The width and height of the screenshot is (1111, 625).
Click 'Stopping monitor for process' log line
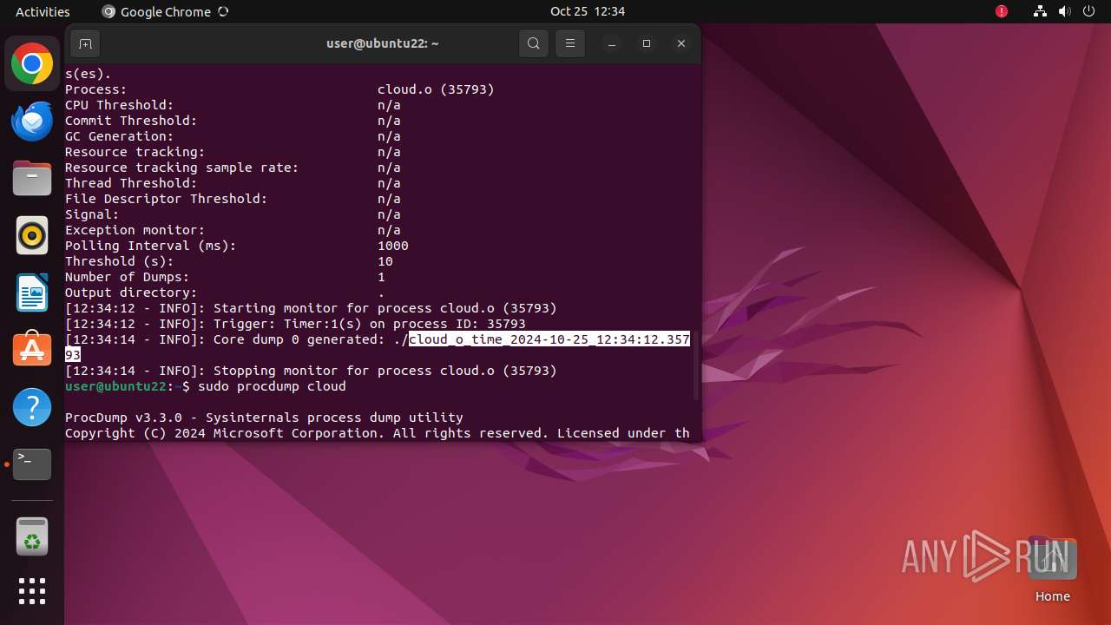(x=311, y=371)
